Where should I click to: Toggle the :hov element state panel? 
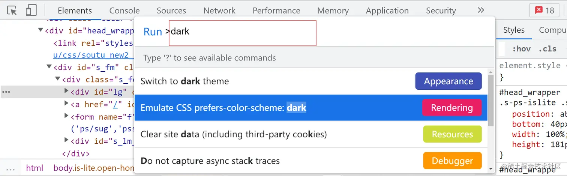click(521, 49)
